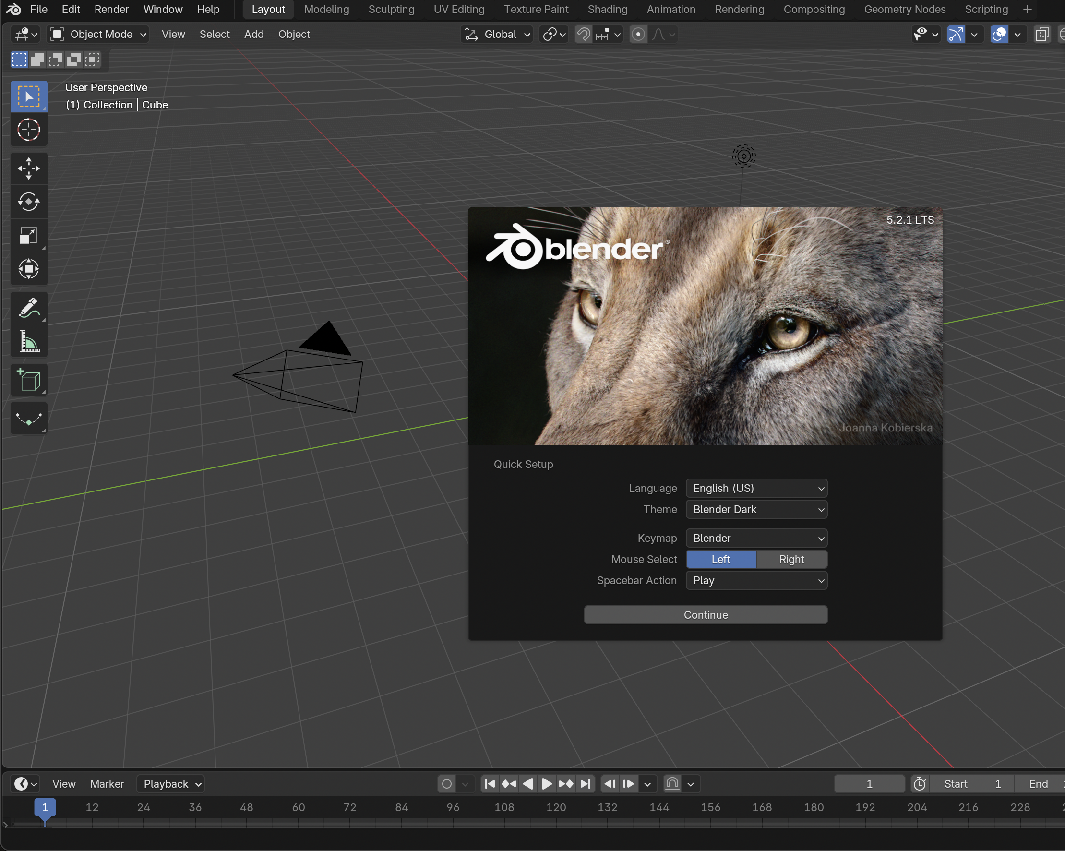Toggle Use Preview Range stopwatch
Image resolution: width=1065 pixels, height=851 pixels.
pyautogui.click(x=920, y=784)
